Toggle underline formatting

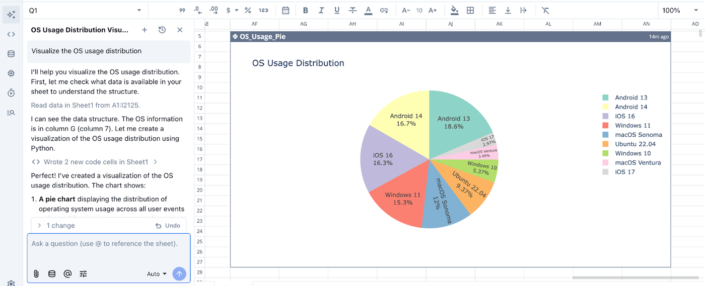click(x=337, y=10)
